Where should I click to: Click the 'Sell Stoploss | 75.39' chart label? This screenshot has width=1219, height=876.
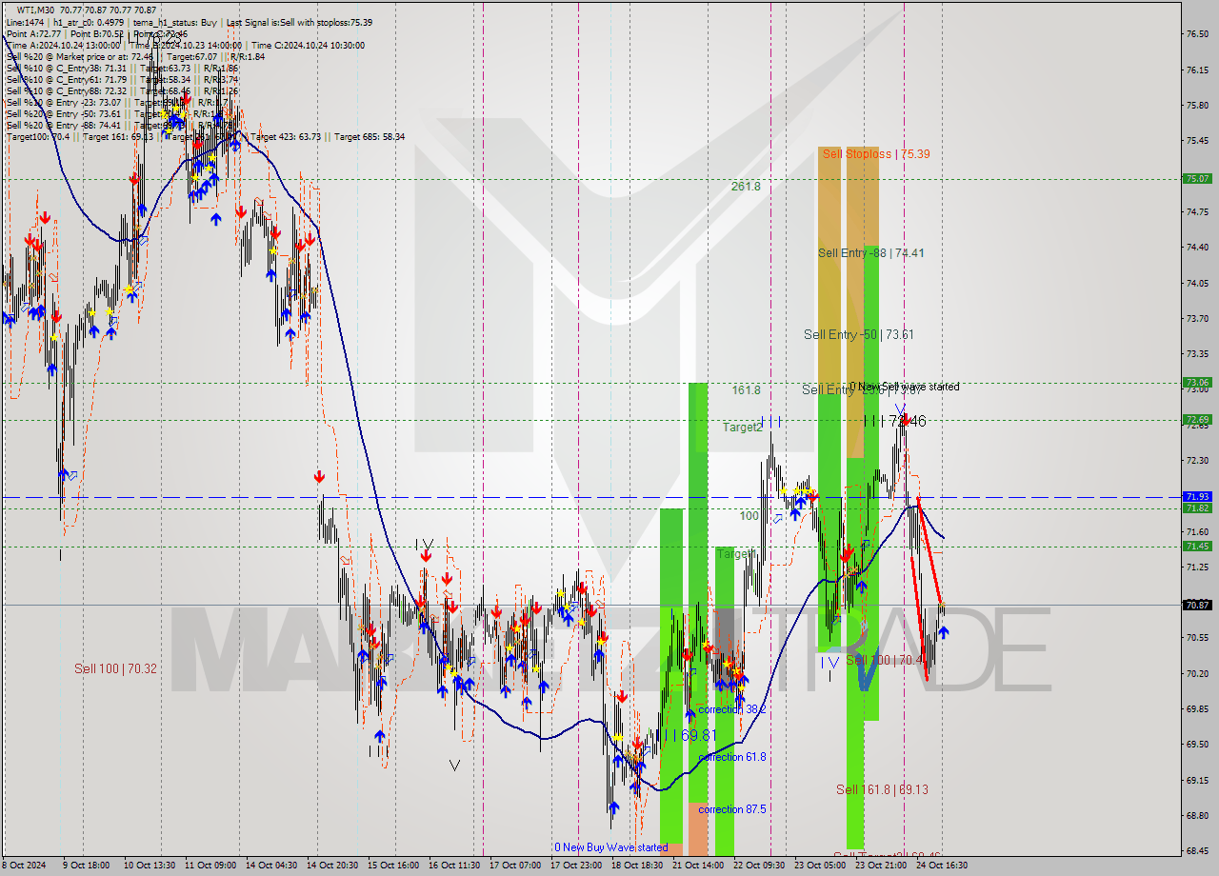(876, 153)
